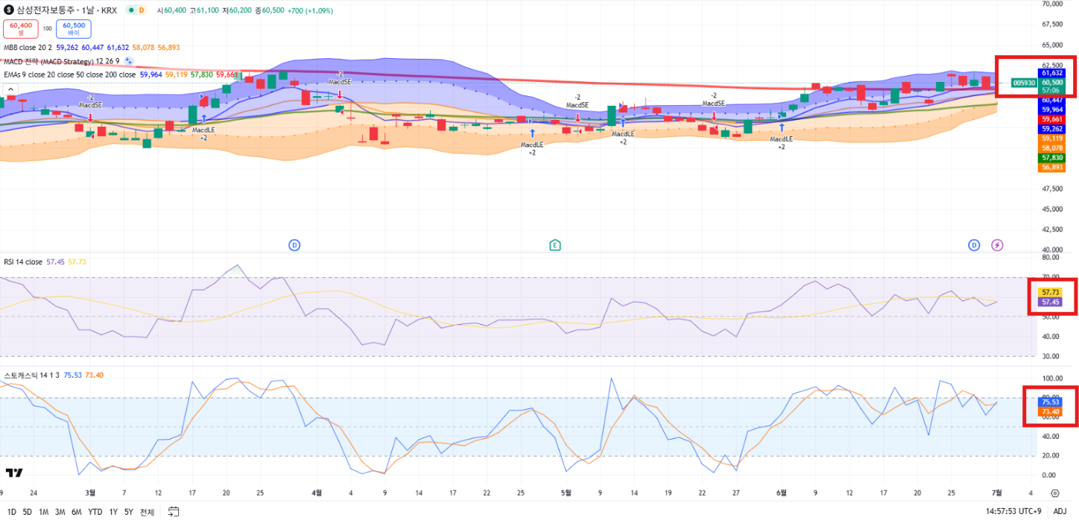Click the TradingView logo
Viewport: 1079px width, 520px height.
point(13,472)
